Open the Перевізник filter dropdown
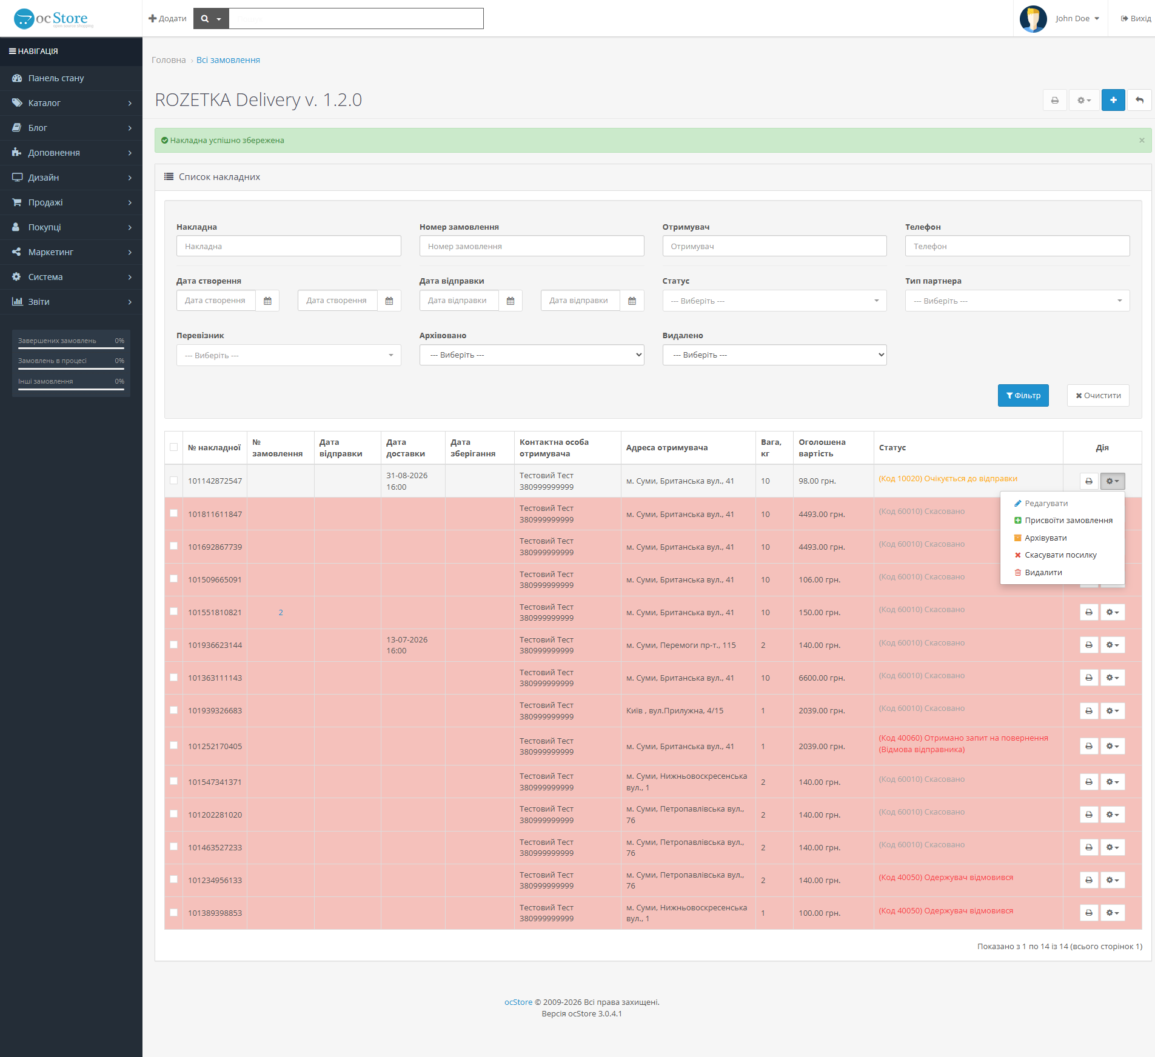The image size is (1155, 1057). pyautogui.click(x=289, y=355)
